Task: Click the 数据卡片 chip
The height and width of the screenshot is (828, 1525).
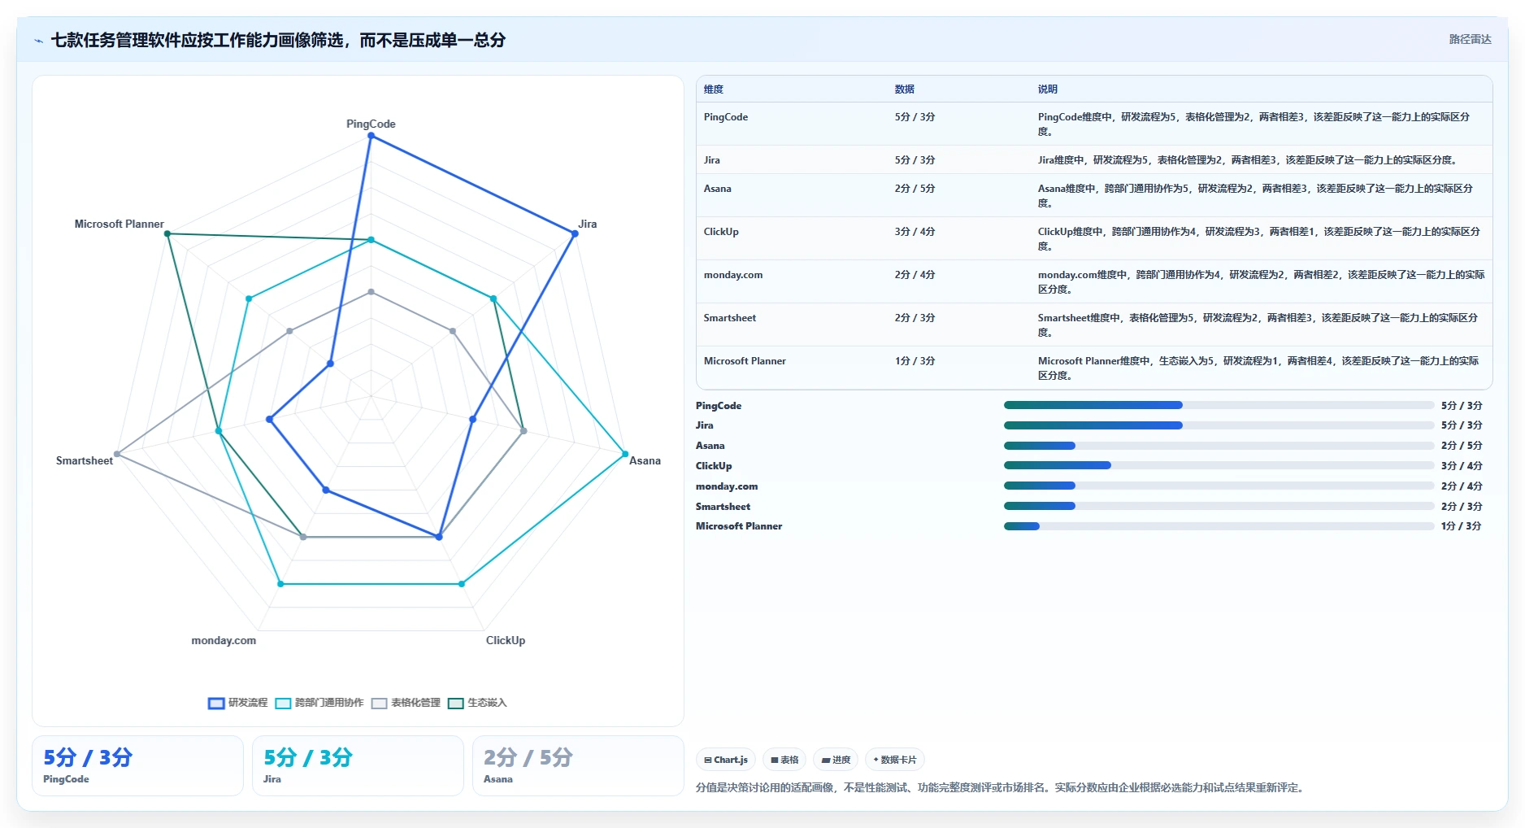Action: [895, 760]
